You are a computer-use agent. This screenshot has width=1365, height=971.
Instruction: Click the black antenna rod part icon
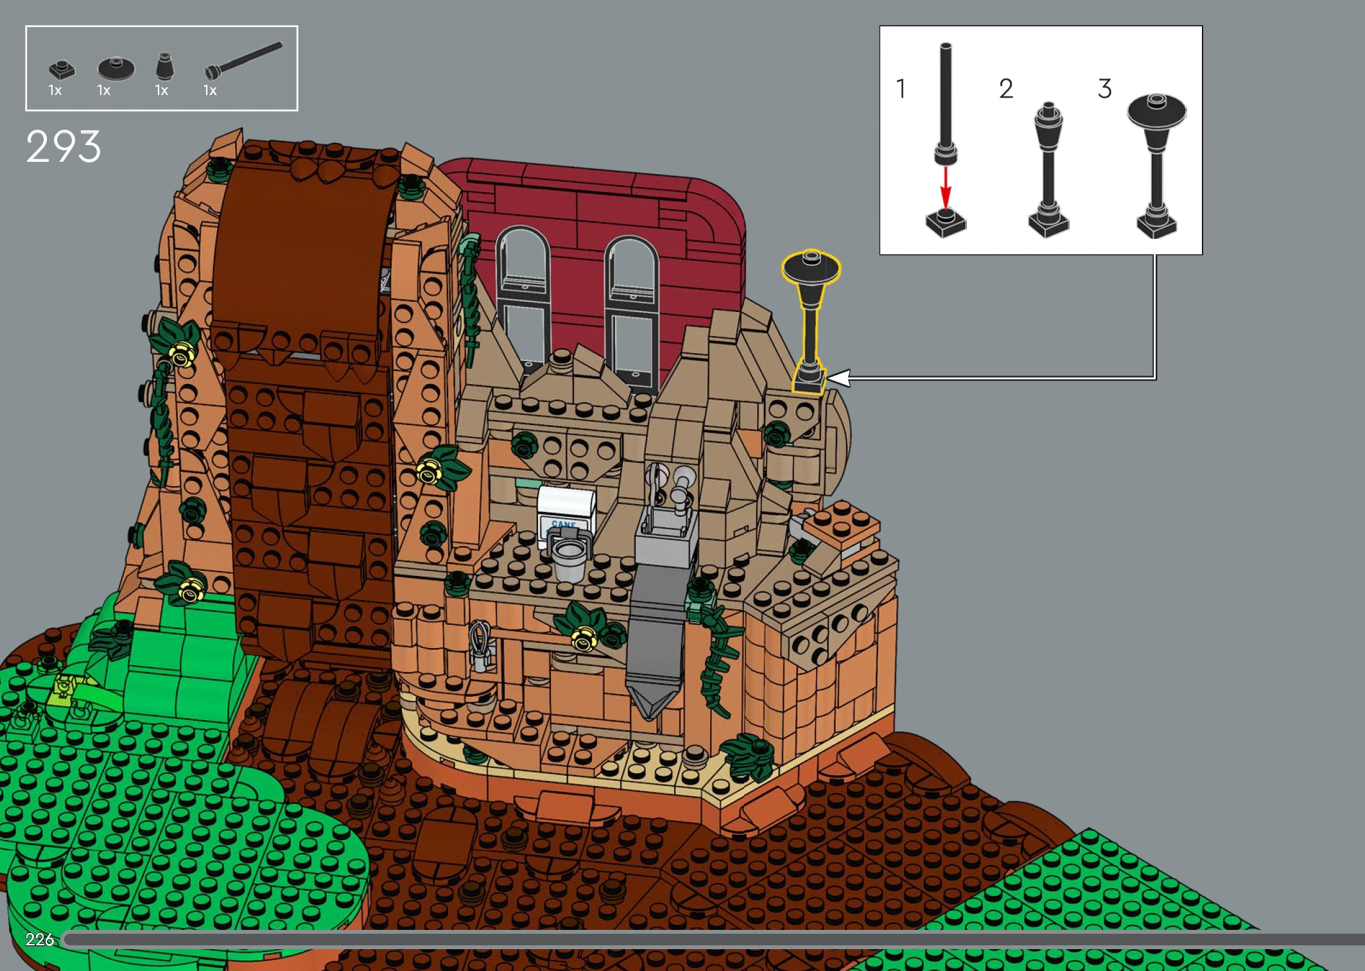(243, 60)
